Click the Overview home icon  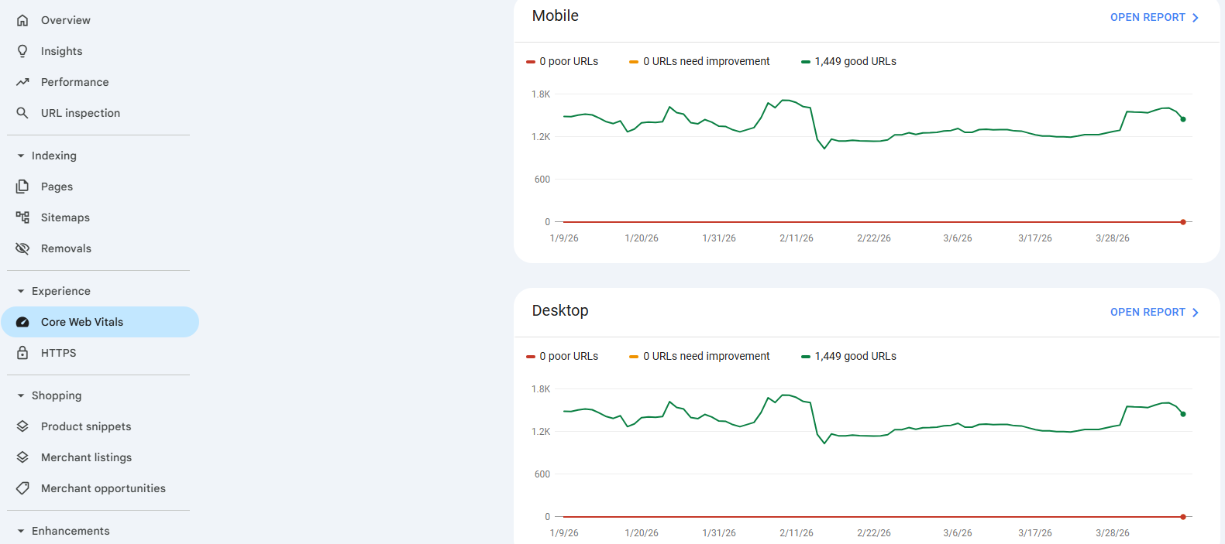(x=22, y=20)
